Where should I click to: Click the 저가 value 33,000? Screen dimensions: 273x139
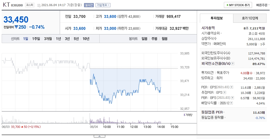pyautogui.click(x=110, y=28)
